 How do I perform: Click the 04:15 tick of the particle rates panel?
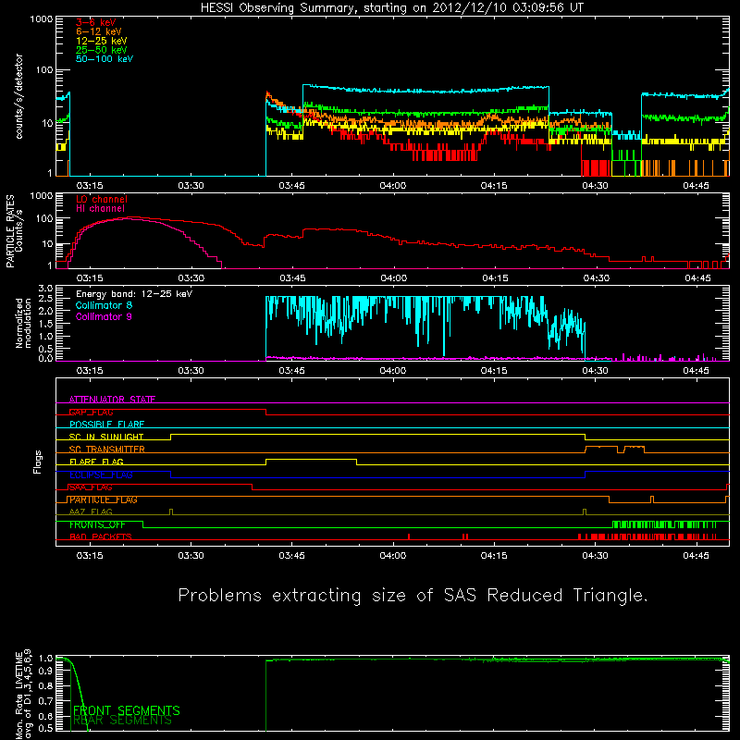pyautogui.click(x=495, y=278)
